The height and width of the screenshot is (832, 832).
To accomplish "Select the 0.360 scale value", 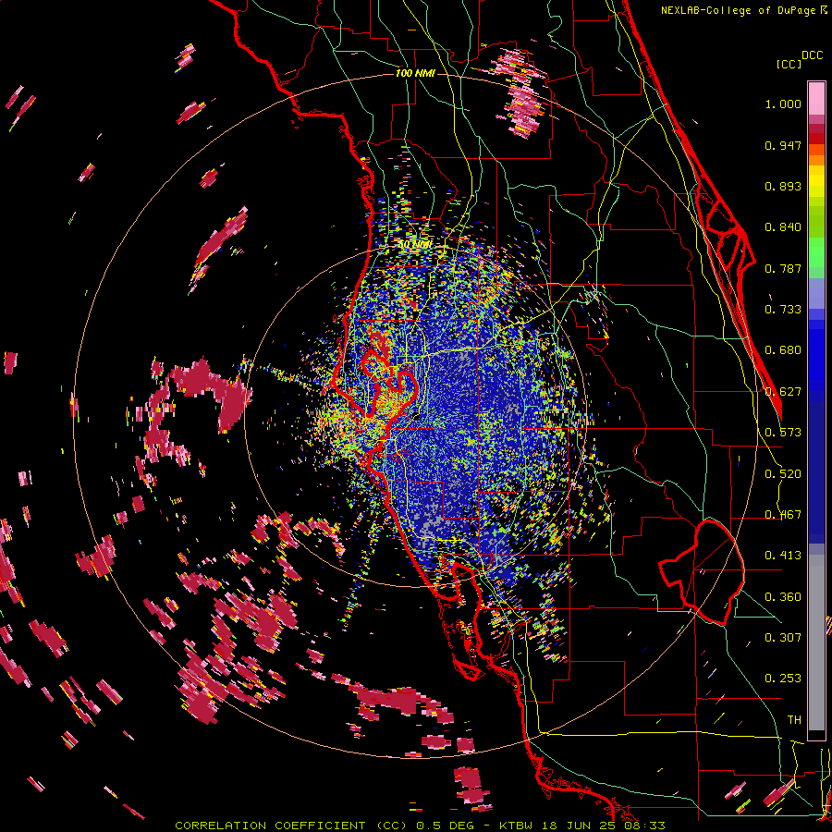I will [x=783, y=597].
